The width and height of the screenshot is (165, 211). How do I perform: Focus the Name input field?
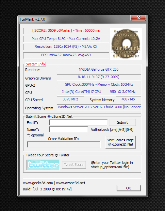[x=69, y=130]
